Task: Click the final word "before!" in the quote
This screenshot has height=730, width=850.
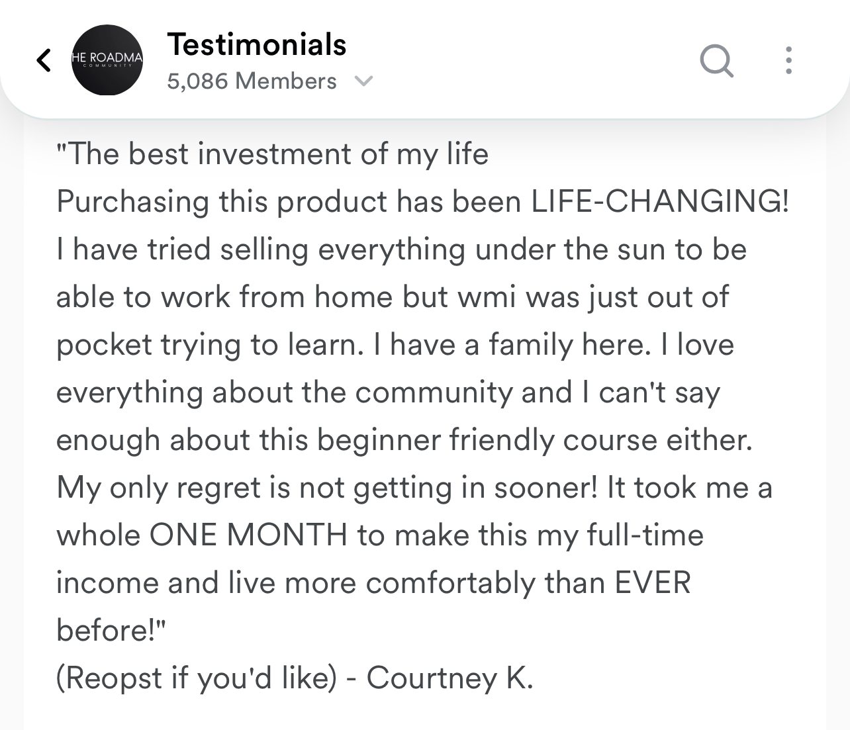Action: coord(110,631)
